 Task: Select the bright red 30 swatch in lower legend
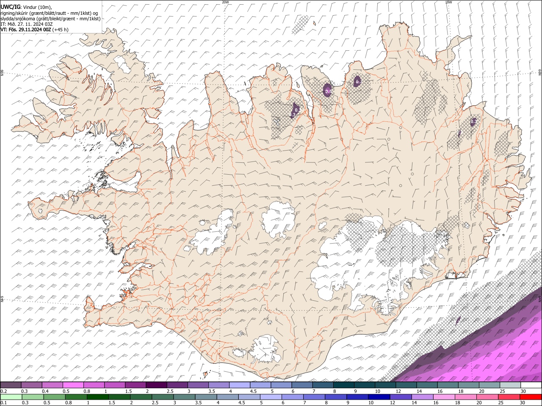531,397
